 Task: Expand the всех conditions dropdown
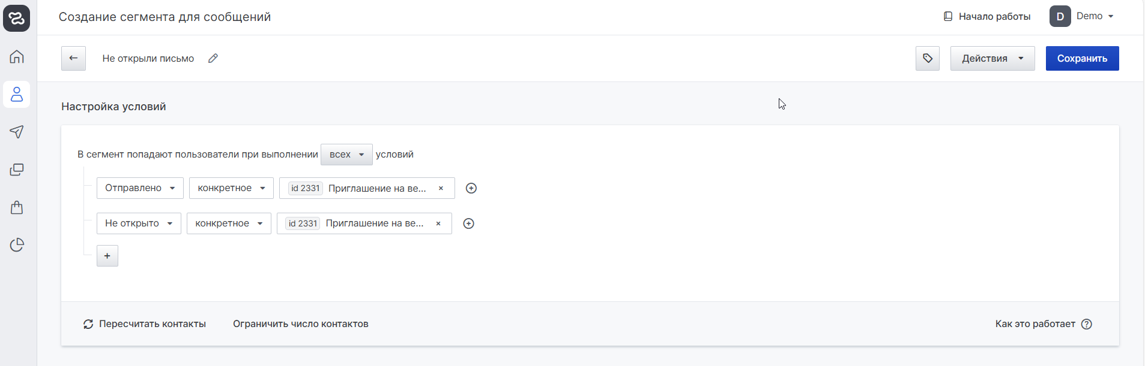point(346,155)
